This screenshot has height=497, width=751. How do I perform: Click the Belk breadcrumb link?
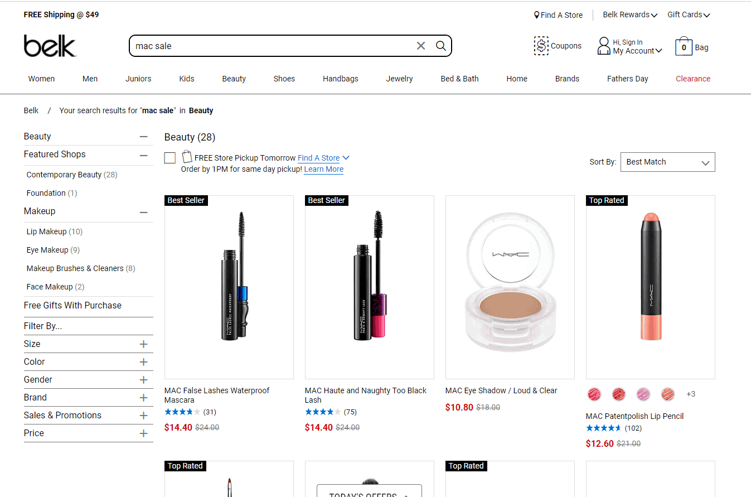(31, 110)
